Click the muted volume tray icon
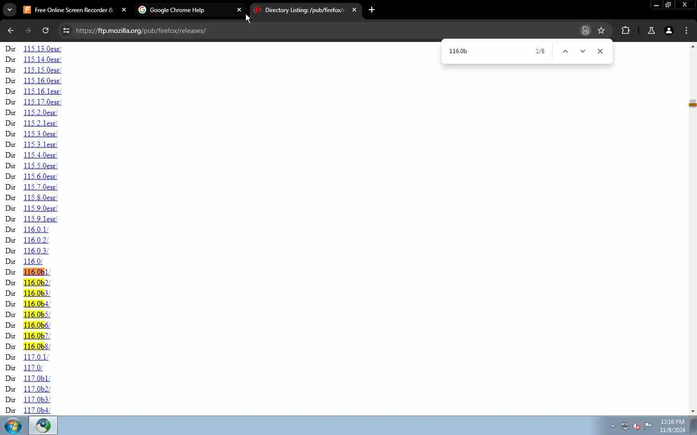697x435 pixels. [636, 426]
